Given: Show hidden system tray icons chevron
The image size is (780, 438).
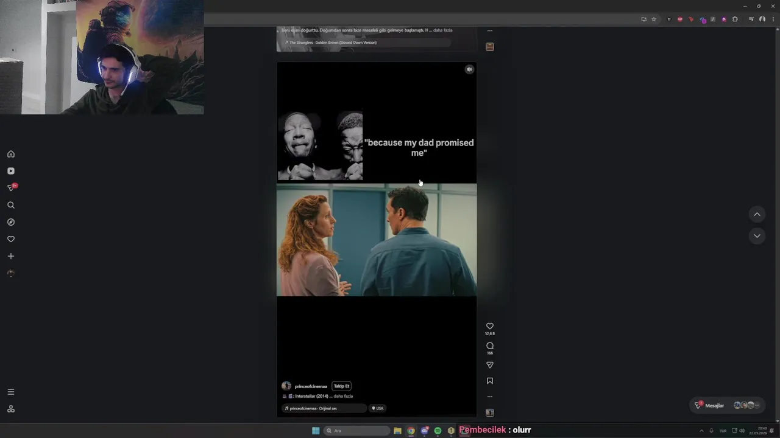Looking at the screenshot, I should [x=701, y=431].
